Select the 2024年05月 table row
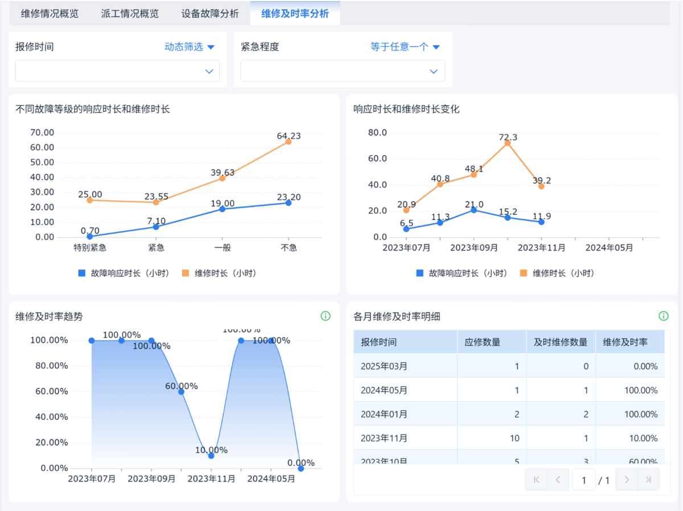This screenshot has height=511, width=683. click(509, 390)
